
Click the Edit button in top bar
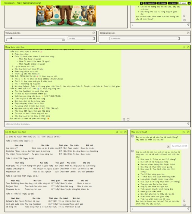coord(183,3)
